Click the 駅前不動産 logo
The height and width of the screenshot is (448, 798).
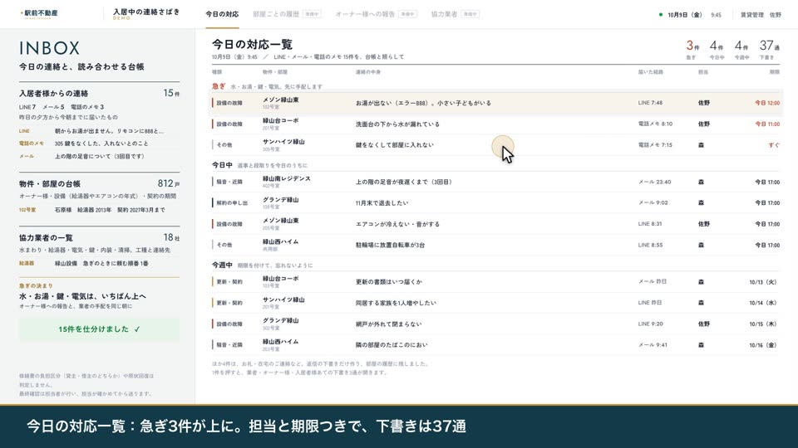pyautogui.click(x=39, y=14)
